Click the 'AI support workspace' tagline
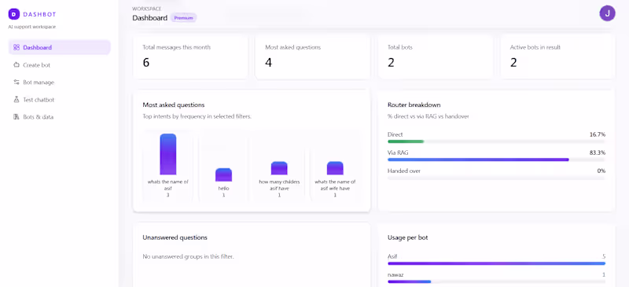This screenshot has width=629, height=287. (32, 27)
